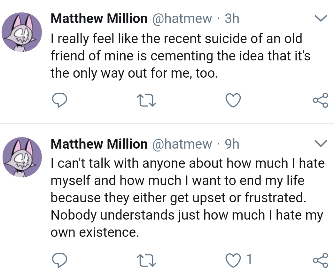
Task: Click Matthew Million's name on the 9h tweet
Action: click(x=99, y=144)
